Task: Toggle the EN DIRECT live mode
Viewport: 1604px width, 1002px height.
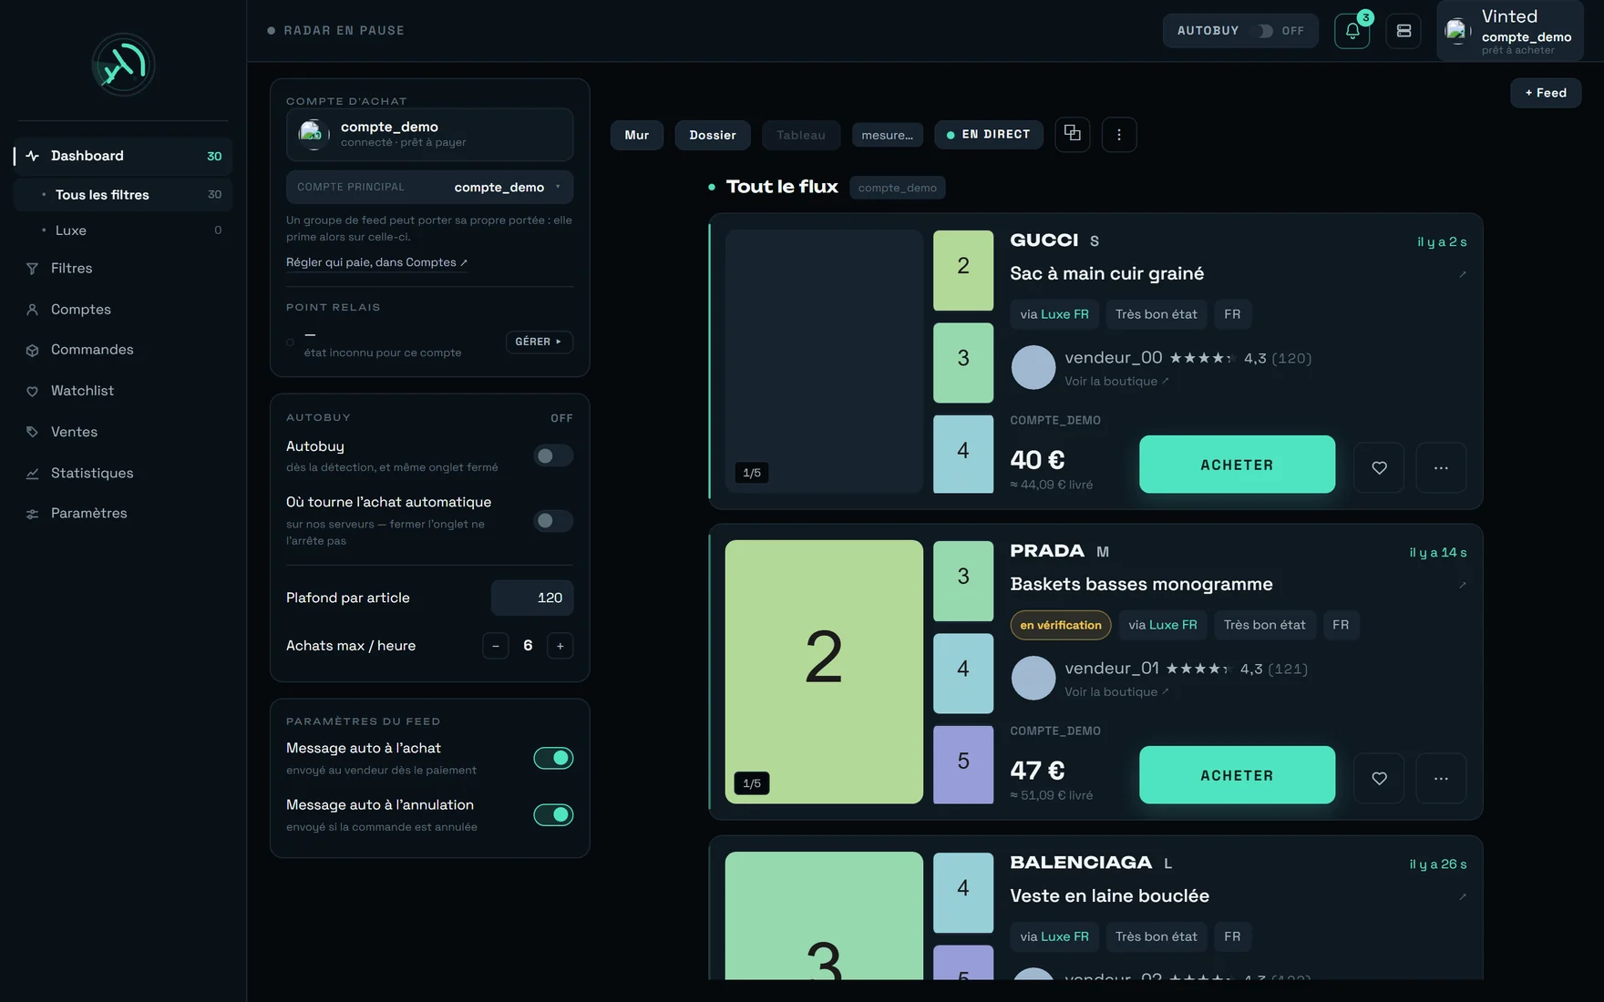Action: pos(989,135)
